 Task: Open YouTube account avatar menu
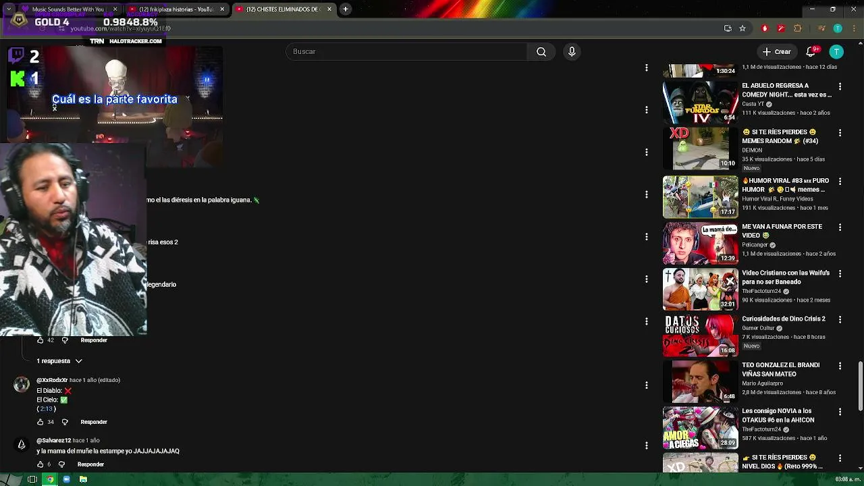coord(836,51)
